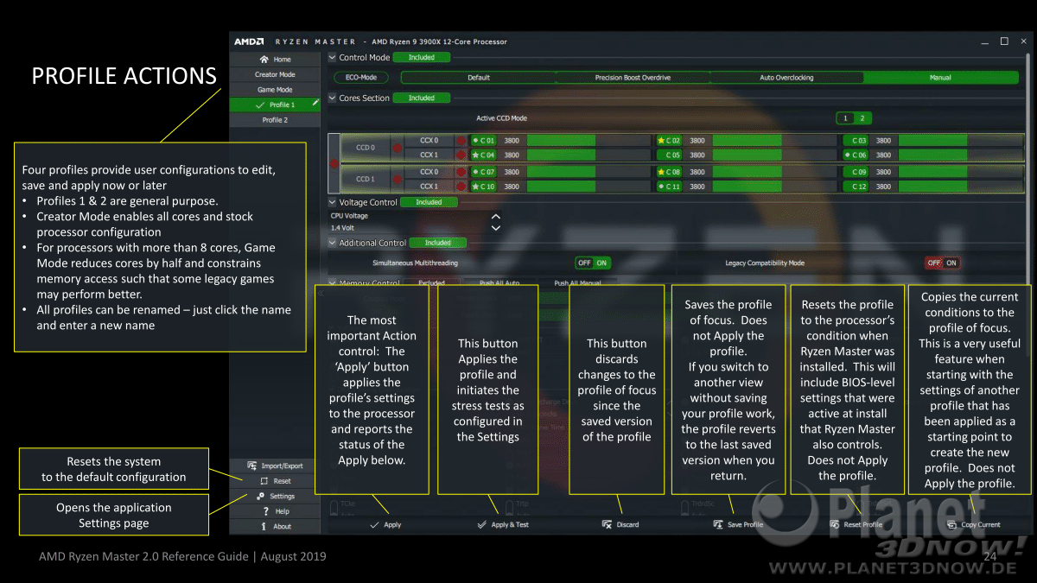Screen dimensions: 1037x583
Task: Open Game Mode profile
Action: pyautogui.click(x=275, y=90)
